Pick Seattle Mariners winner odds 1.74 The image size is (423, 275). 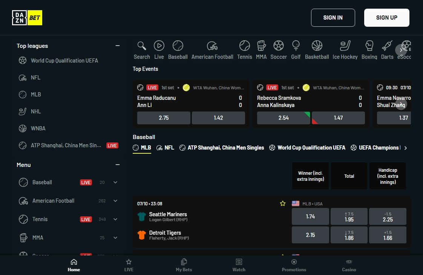point(310,217)
